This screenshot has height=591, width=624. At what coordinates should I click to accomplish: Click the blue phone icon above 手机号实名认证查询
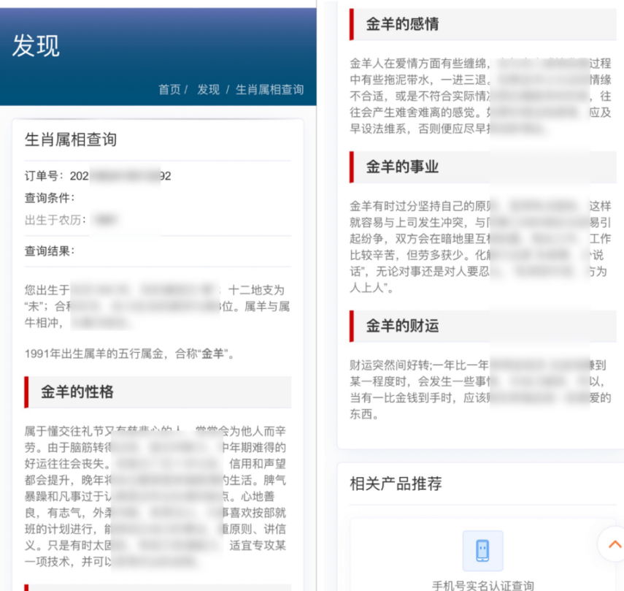pyautogui.click(x=483, y=550)
